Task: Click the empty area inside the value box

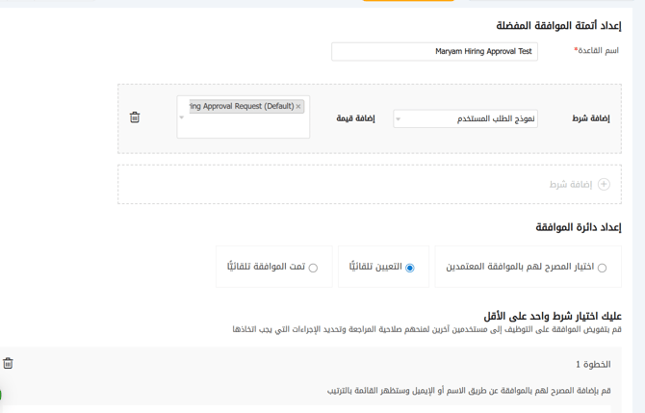Action: [245, 127]
